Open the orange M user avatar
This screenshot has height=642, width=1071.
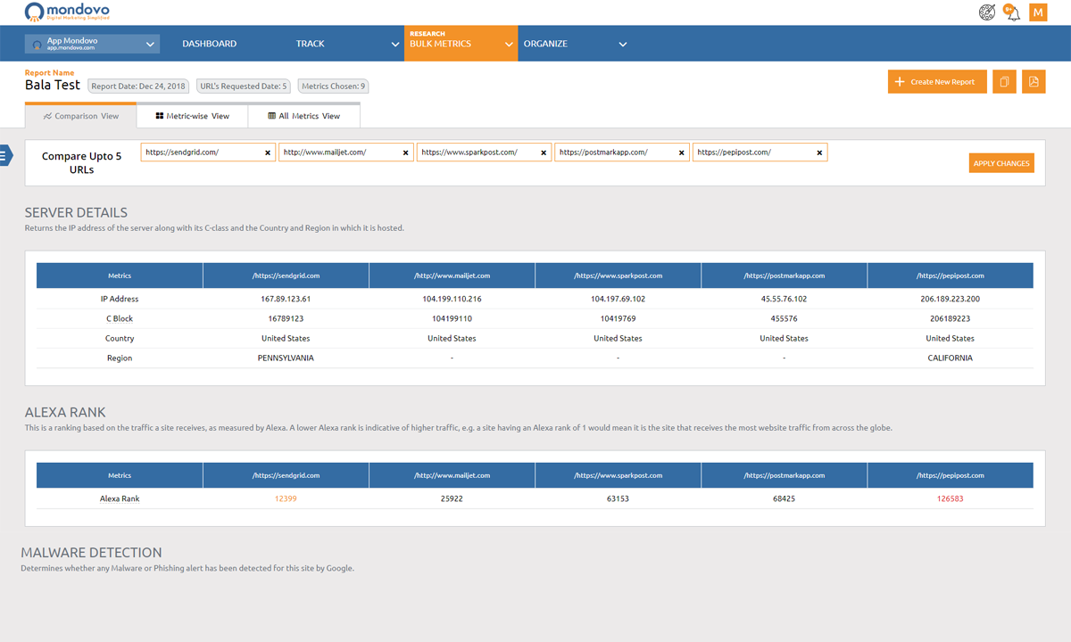[x=1038, y=12]
